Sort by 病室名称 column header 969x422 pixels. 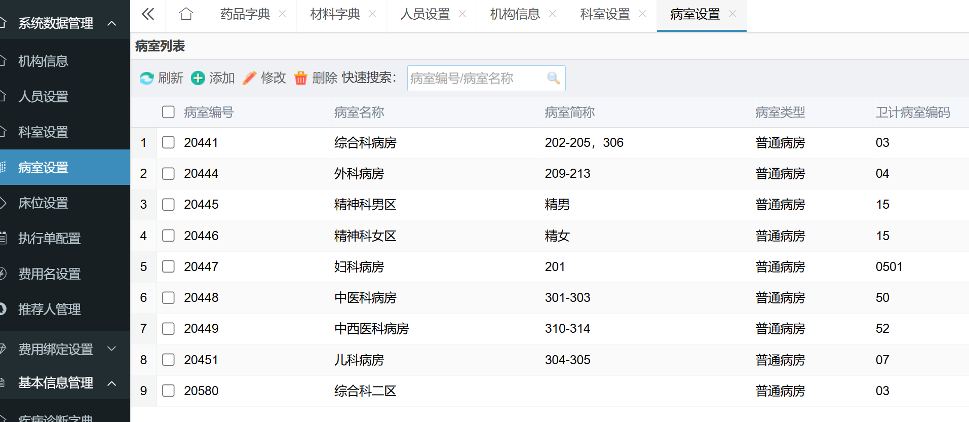point(359,112)
